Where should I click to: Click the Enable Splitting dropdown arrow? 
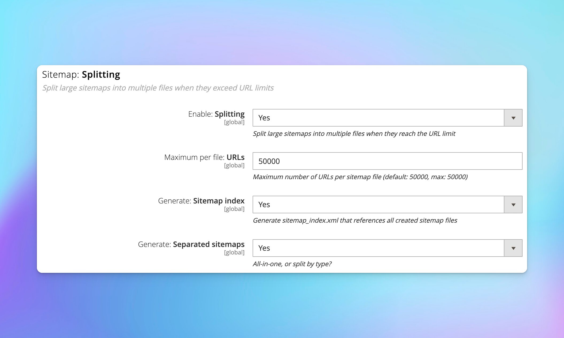[x=513, y=118]
